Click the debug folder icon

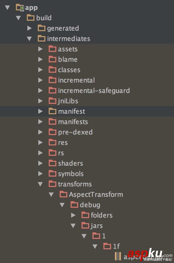tap(74, 205)
